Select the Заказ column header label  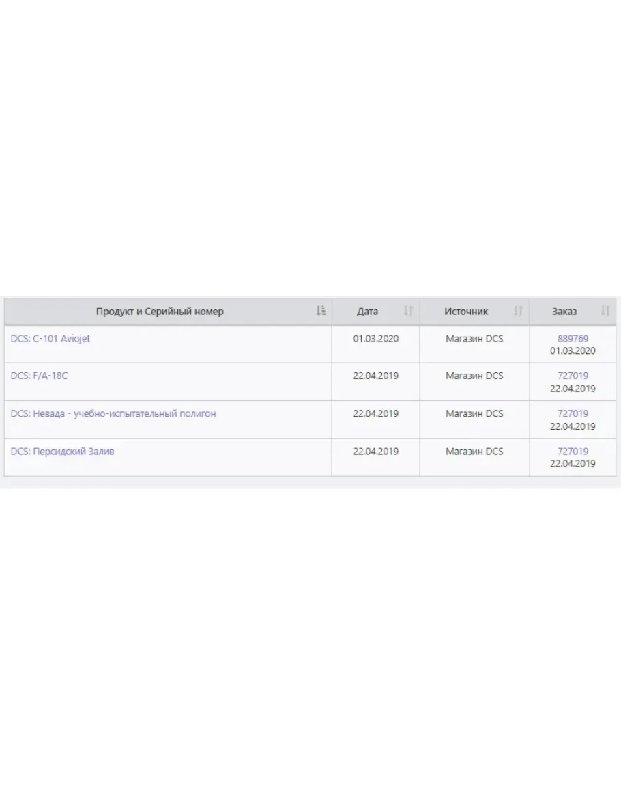tap(564, 312)
